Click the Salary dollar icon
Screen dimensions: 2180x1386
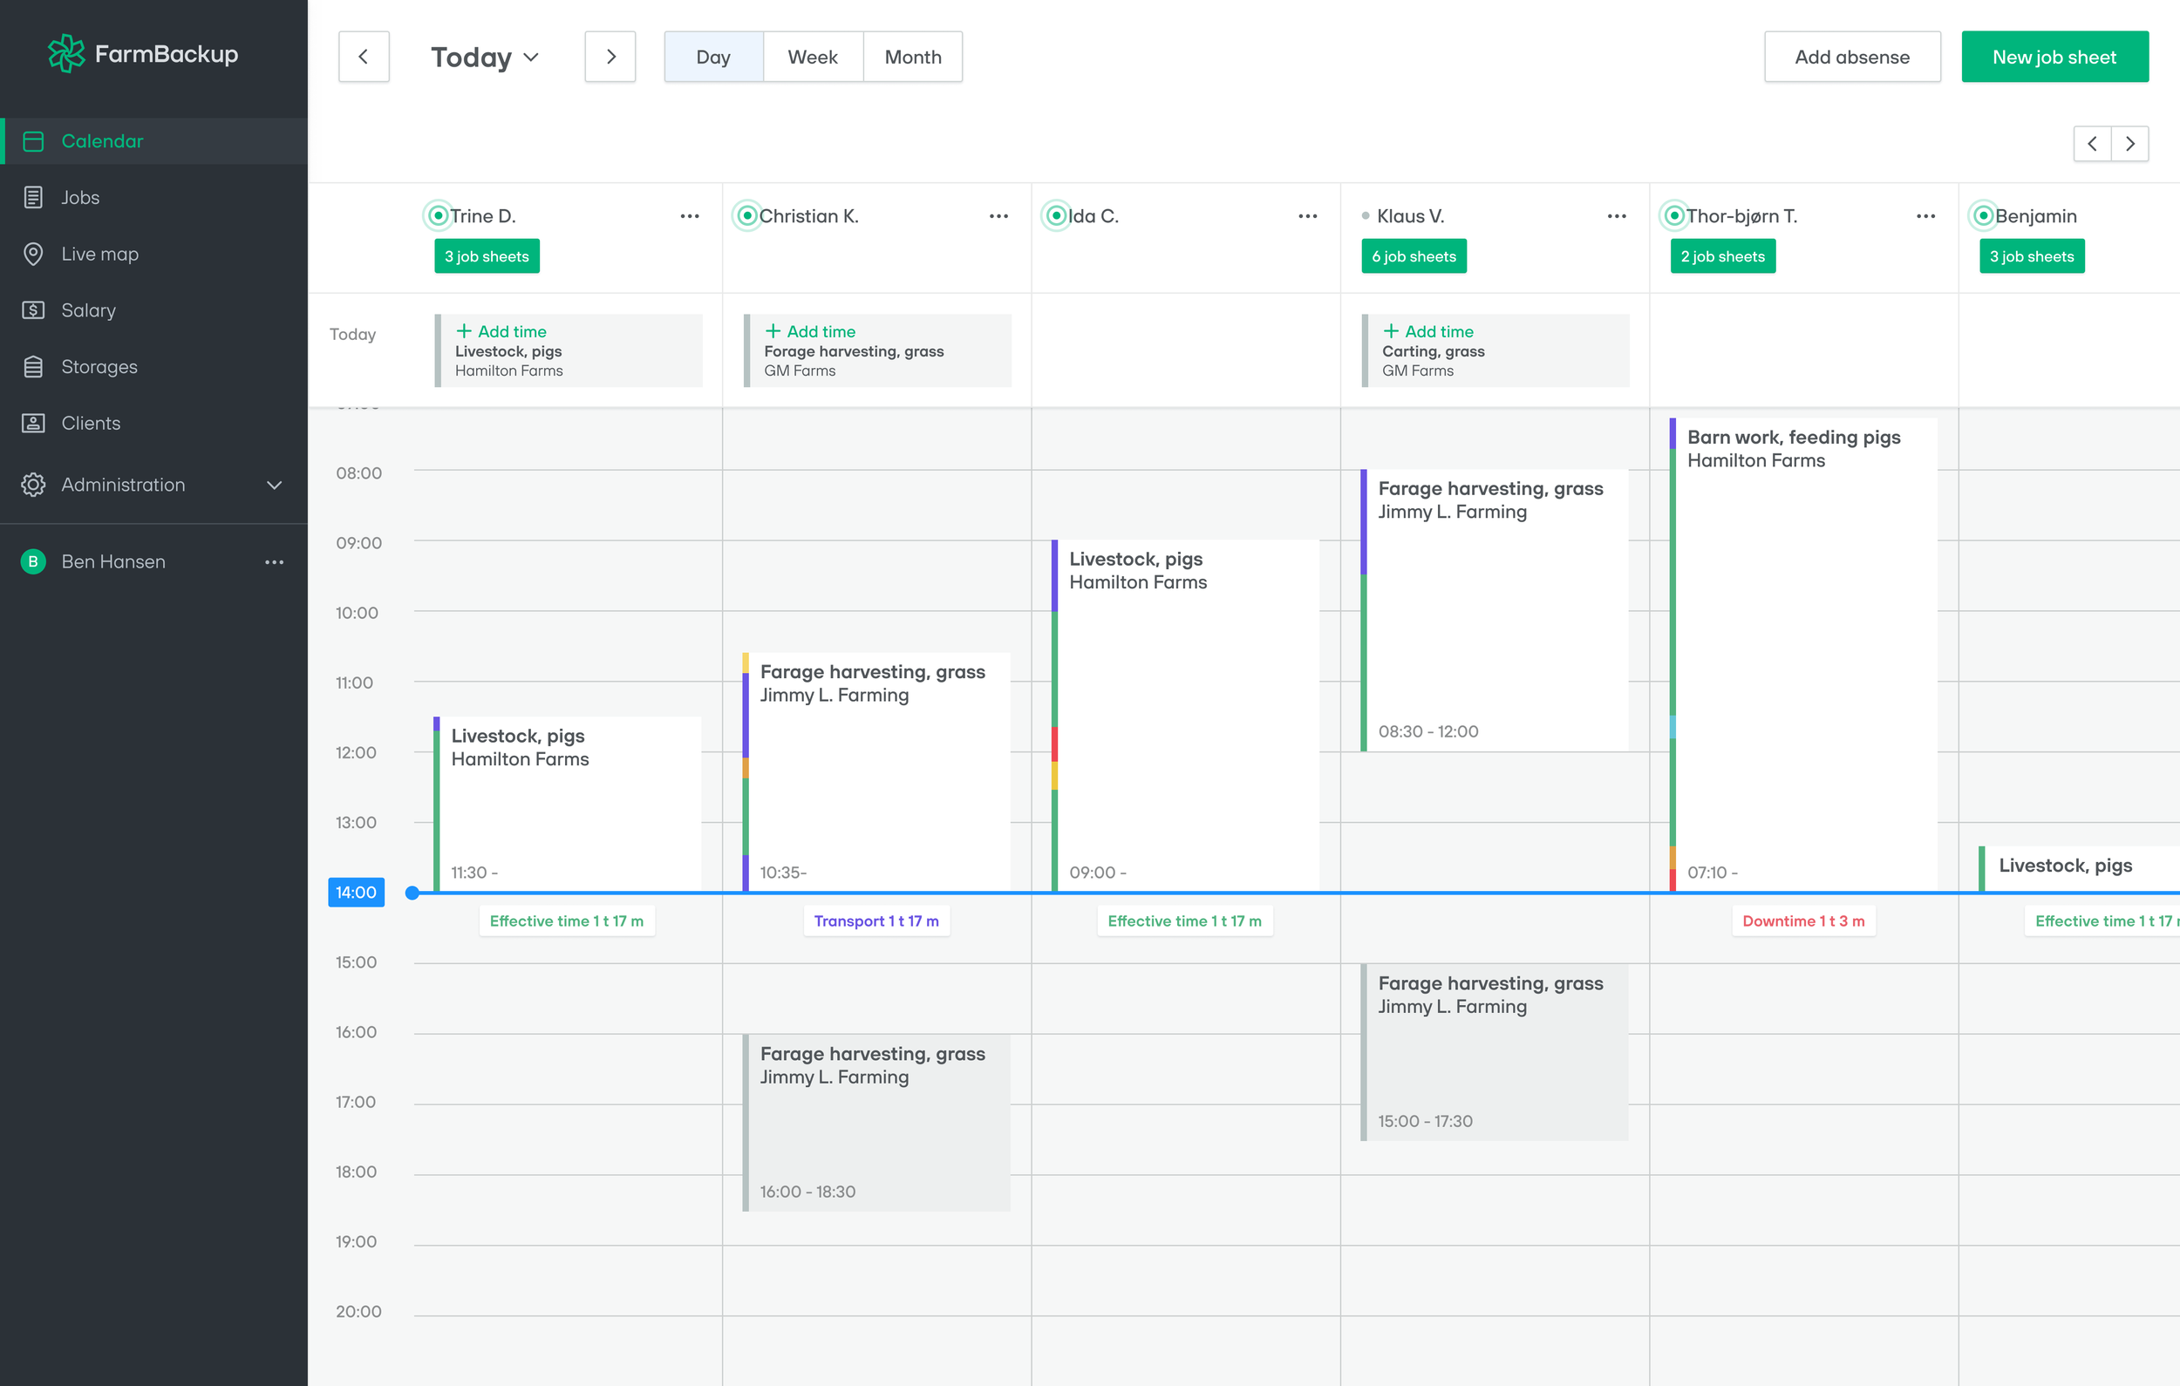pyautogui.click(x=33, y=310)
